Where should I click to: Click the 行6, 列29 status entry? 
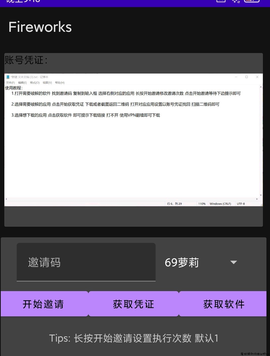click(x=175, y=204)
